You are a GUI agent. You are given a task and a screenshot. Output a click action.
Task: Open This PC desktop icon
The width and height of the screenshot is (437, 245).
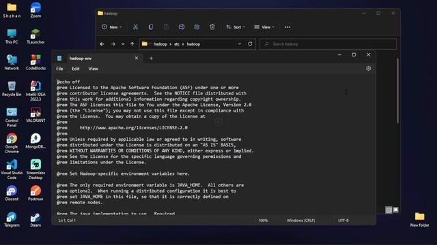pos(12,36)
